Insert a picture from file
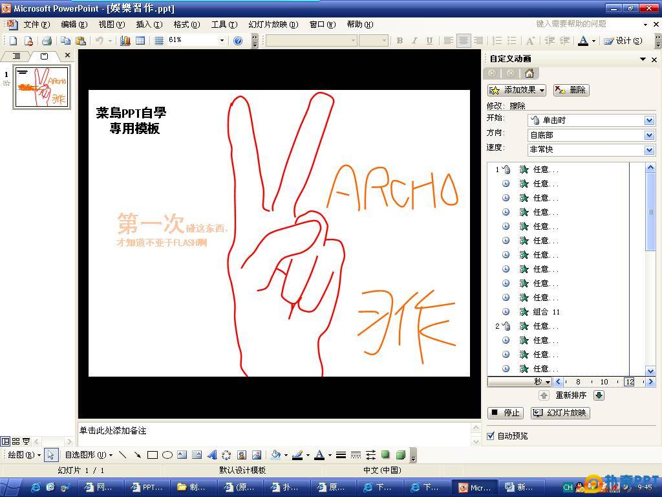The height and width of the screenshot is (497, 662). [x=256, y=455]
